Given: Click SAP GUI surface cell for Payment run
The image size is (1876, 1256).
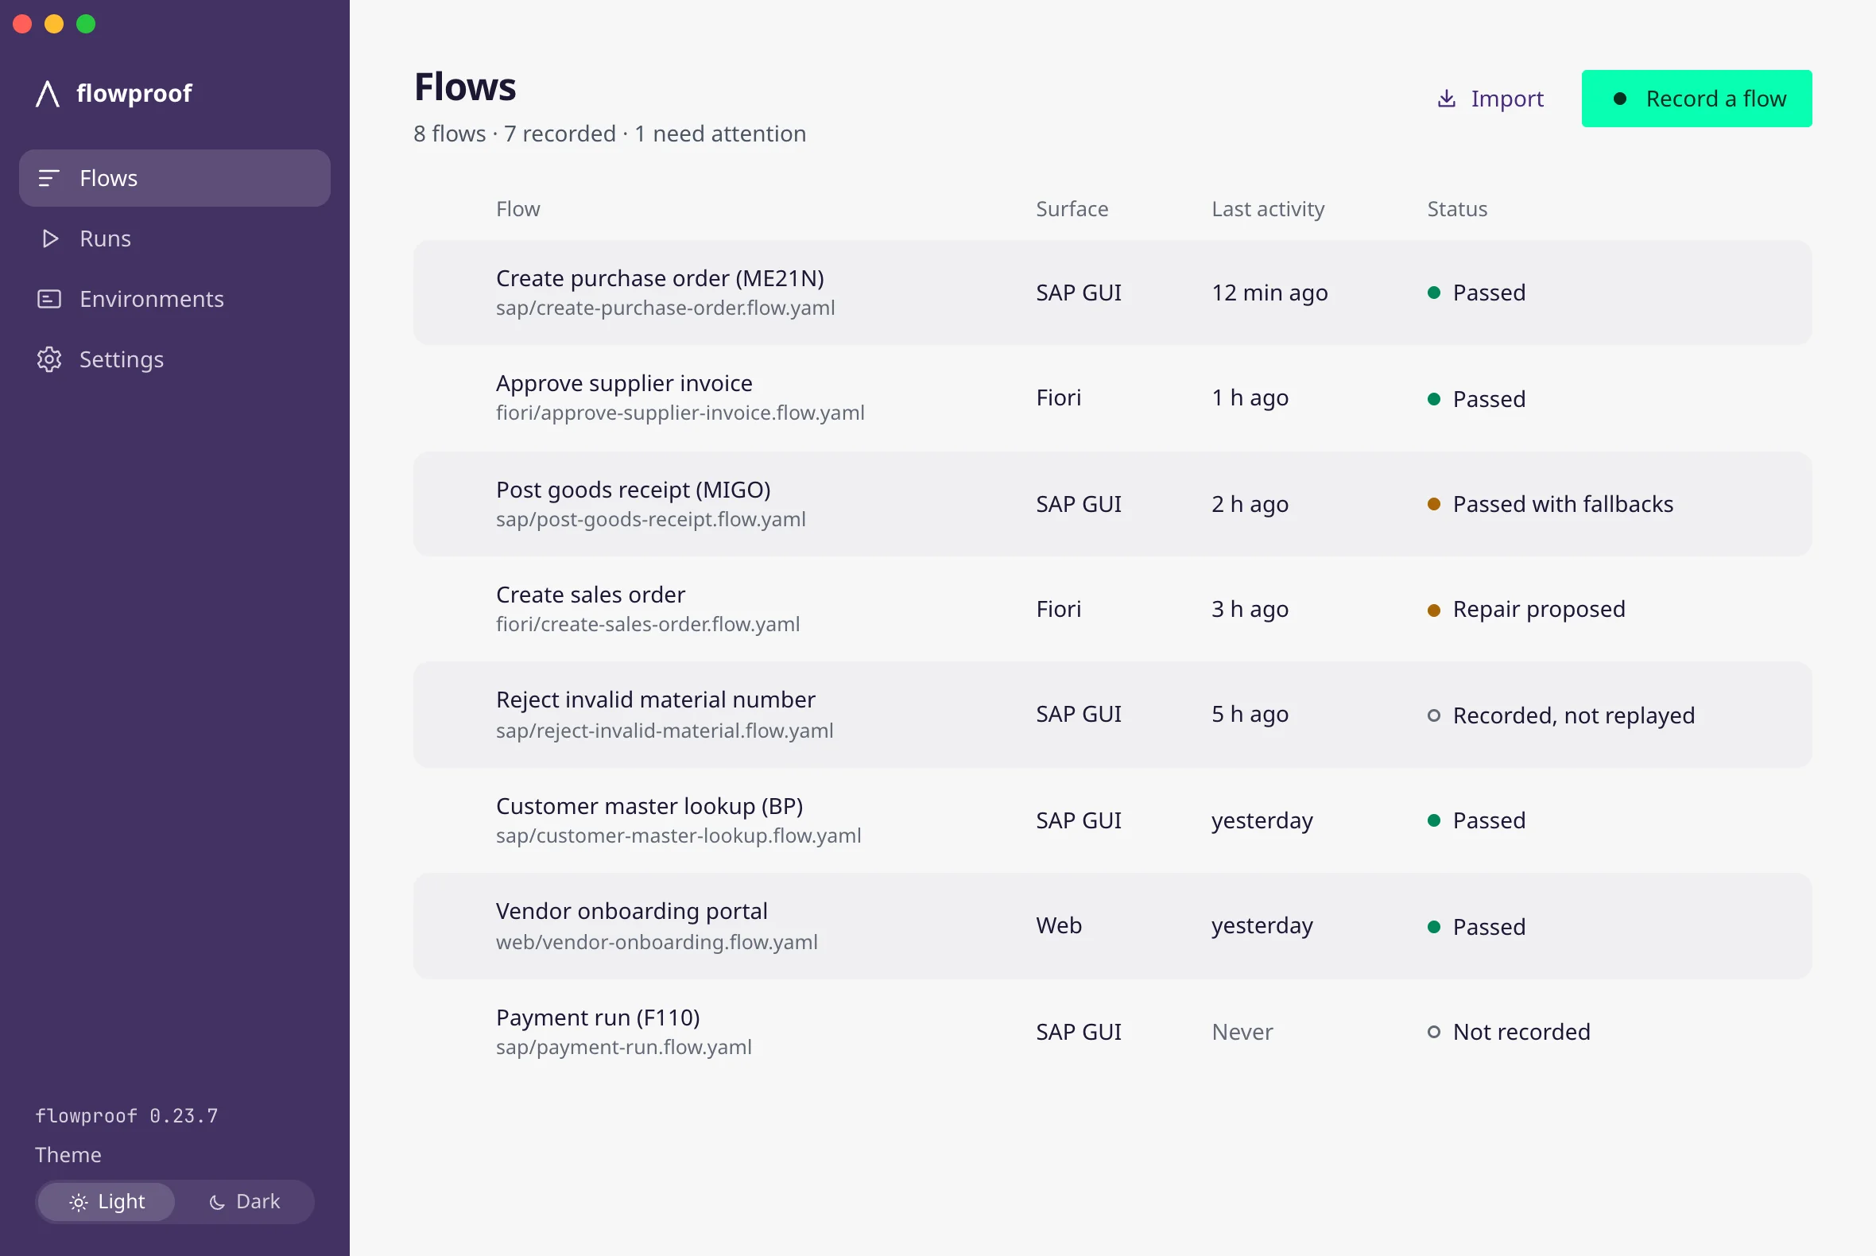Looking at the screenshot, I should pyautogui.click(x=1078, y=1033).
